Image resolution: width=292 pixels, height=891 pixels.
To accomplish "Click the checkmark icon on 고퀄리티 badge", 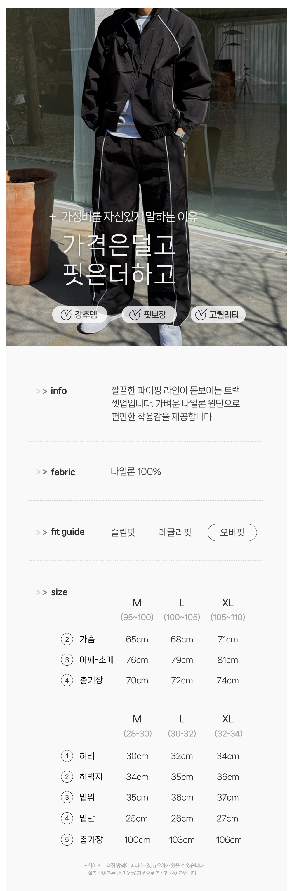I will [x=201, y=315].
